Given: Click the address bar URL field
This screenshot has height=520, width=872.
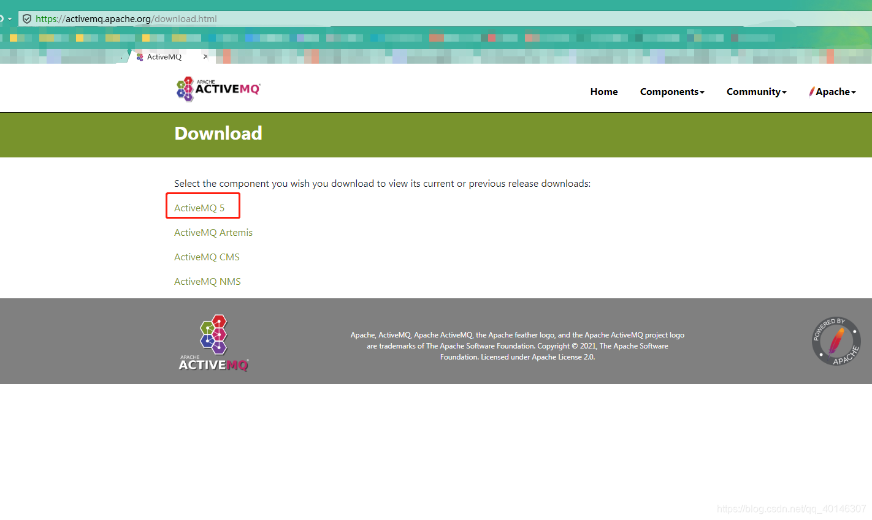Looking at the screenshot, I should pos(445,18).
